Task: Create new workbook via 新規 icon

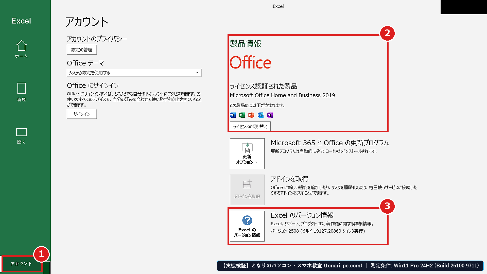Action: pos(21,92)
